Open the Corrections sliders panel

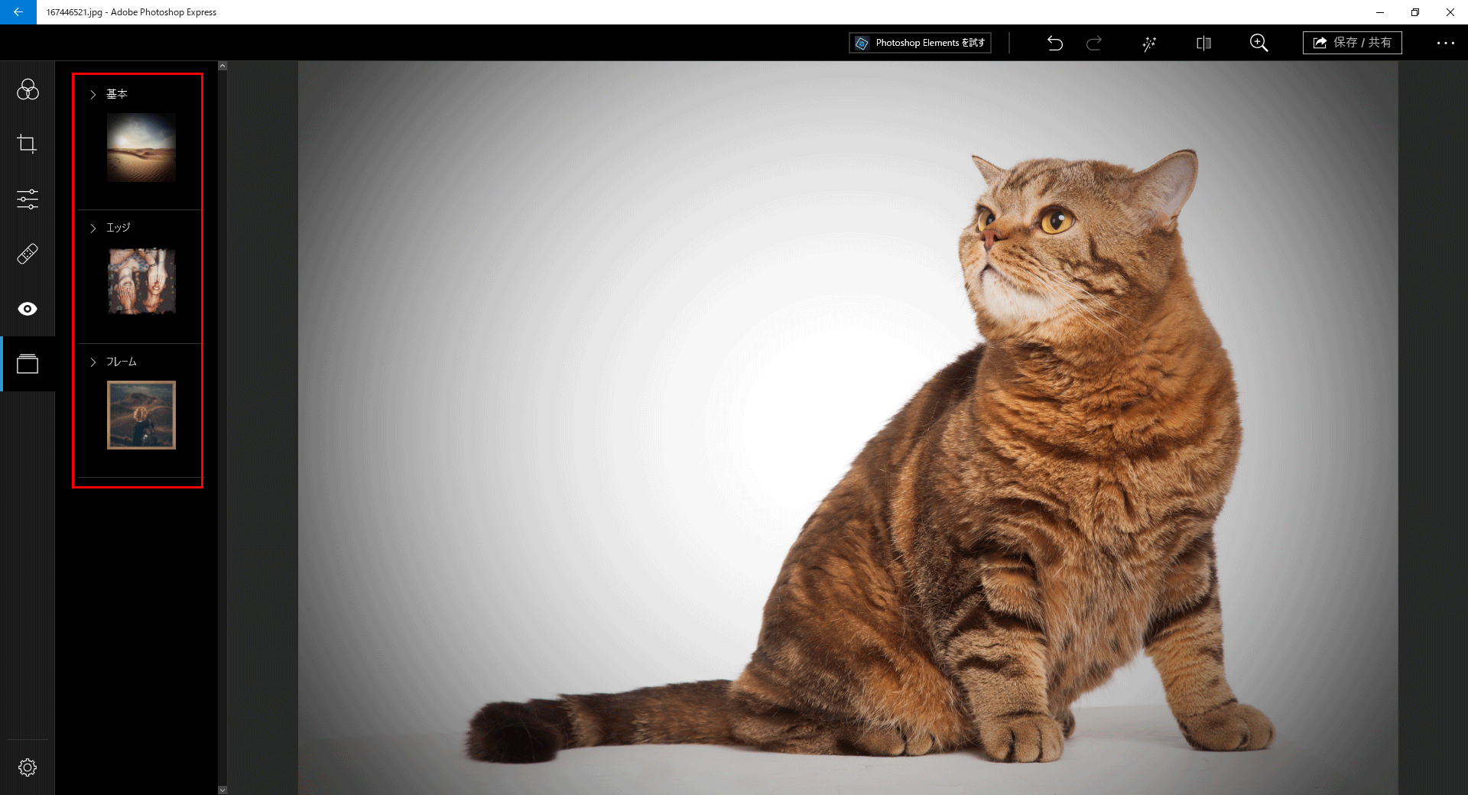point(28,200)
